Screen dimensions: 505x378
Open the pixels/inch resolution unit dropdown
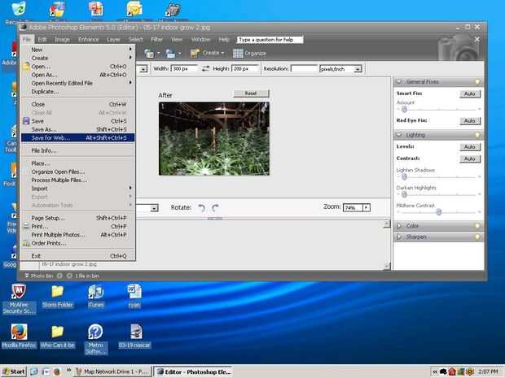[x=358, y=69]
